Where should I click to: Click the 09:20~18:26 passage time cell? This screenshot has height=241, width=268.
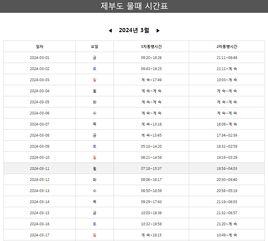151,57
